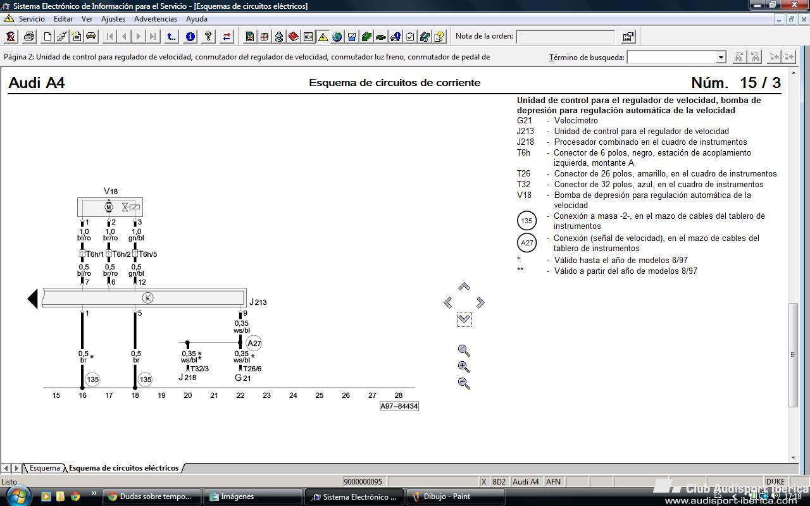810x506 pixels.
Task: Click the black continuation arrow beside J213
Action: point(33,299)
